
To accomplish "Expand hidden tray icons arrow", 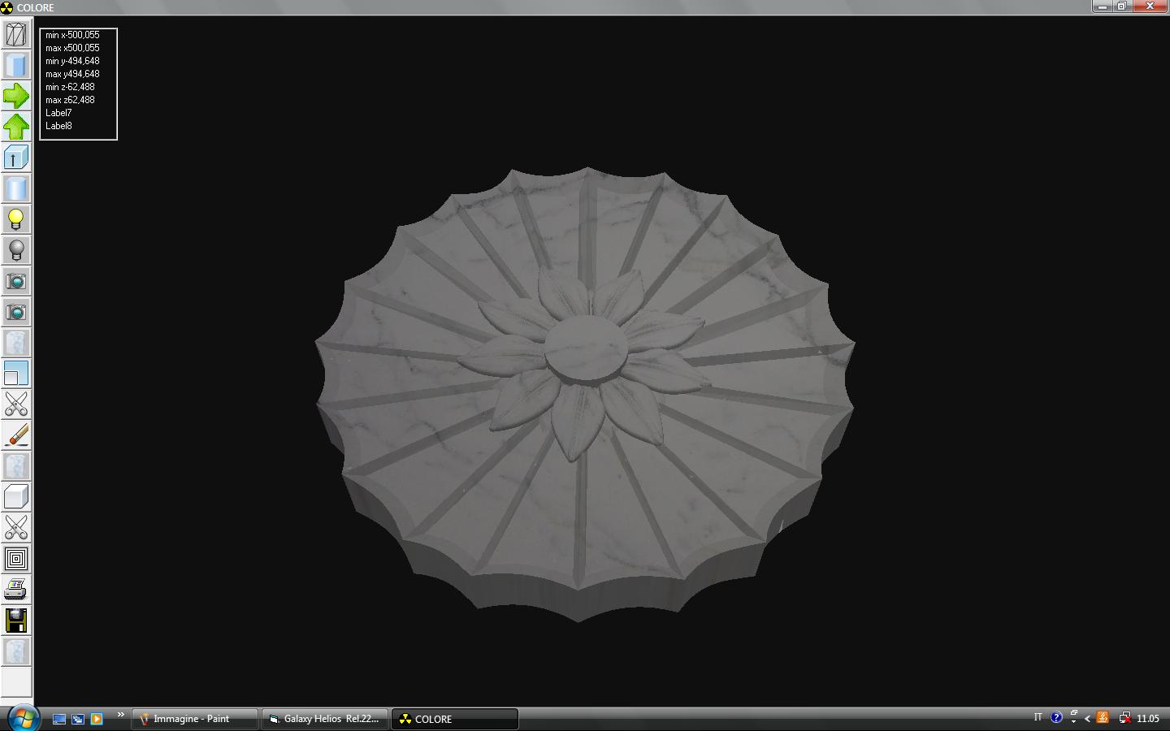I will tap(1087, 719).
